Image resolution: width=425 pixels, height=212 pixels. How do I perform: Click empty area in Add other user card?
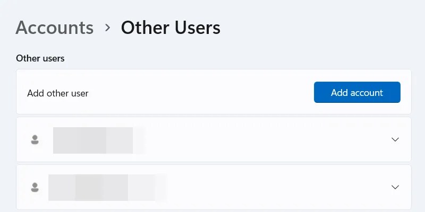coord(201,92)
